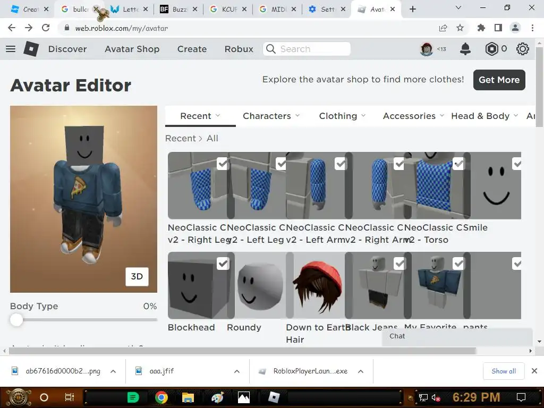
Task: Click the Roblox logo home icon
Action: pyautogui.click(x=31, y=49)
